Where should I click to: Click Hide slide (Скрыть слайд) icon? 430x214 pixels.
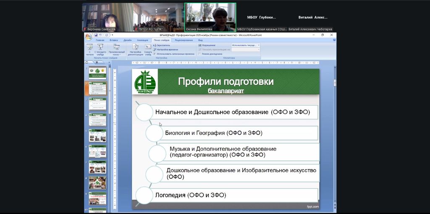coord(148,49)
